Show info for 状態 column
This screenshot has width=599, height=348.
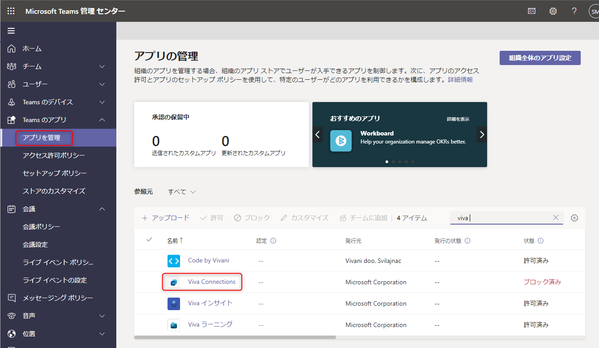tap(541, 241)
